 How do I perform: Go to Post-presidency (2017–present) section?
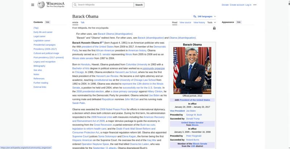coord(49,58)
